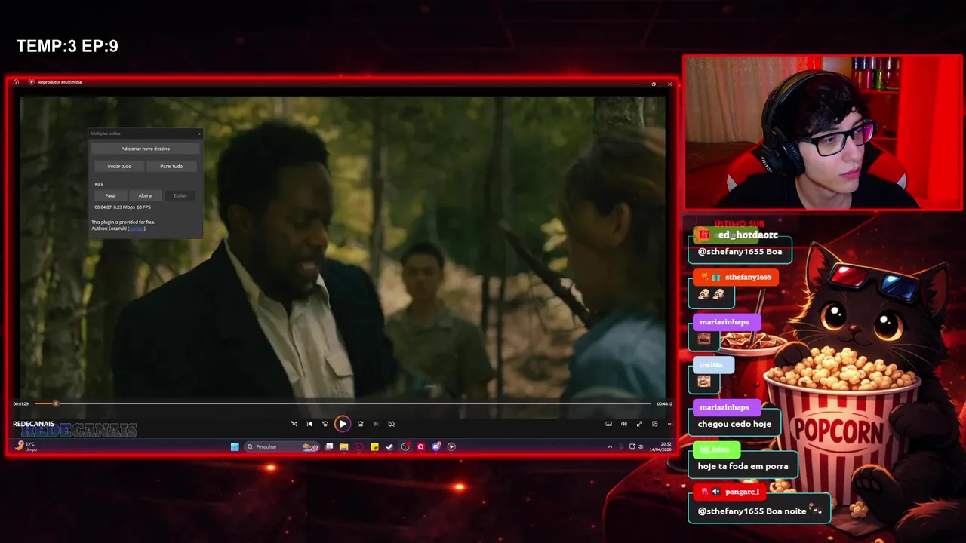Viewport: 966px width, 543px height.
Task: Click the Parar tudo button
Action: click(171, 166)
